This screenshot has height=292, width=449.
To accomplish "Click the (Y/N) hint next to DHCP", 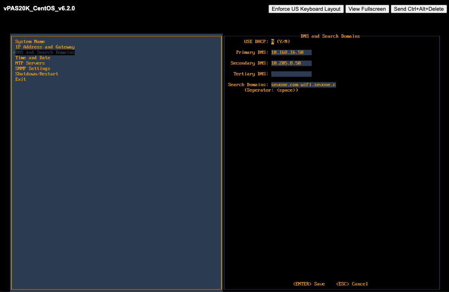I will (283, 42).
